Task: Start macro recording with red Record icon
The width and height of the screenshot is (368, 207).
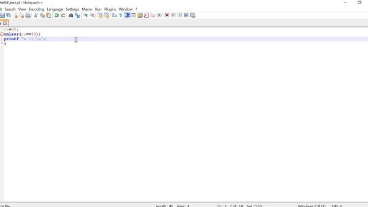Action: pos(167,16)
